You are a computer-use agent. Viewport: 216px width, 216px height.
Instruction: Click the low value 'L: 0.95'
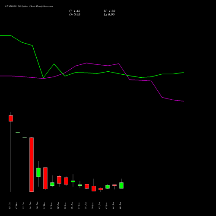tap(109, 15)
